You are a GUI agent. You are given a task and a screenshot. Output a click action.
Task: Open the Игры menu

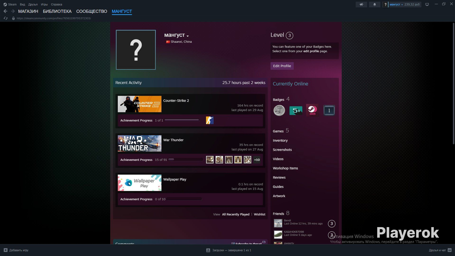(x=44, y=4)
